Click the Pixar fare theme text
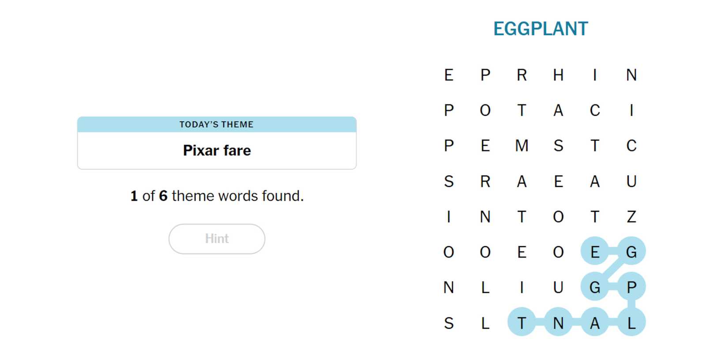The image size is (728, 364). click(x=217, y=150)
